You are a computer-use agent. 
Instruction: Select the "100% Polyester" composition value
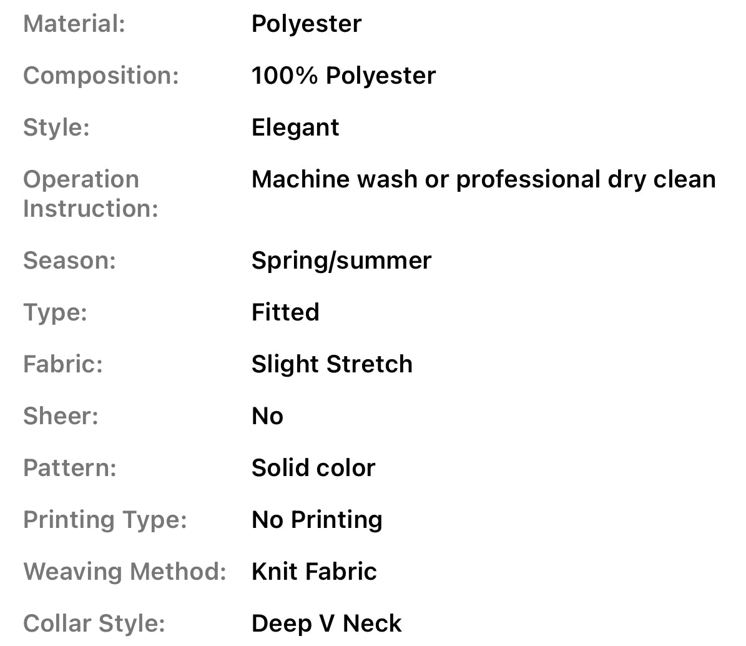(343, 76)
